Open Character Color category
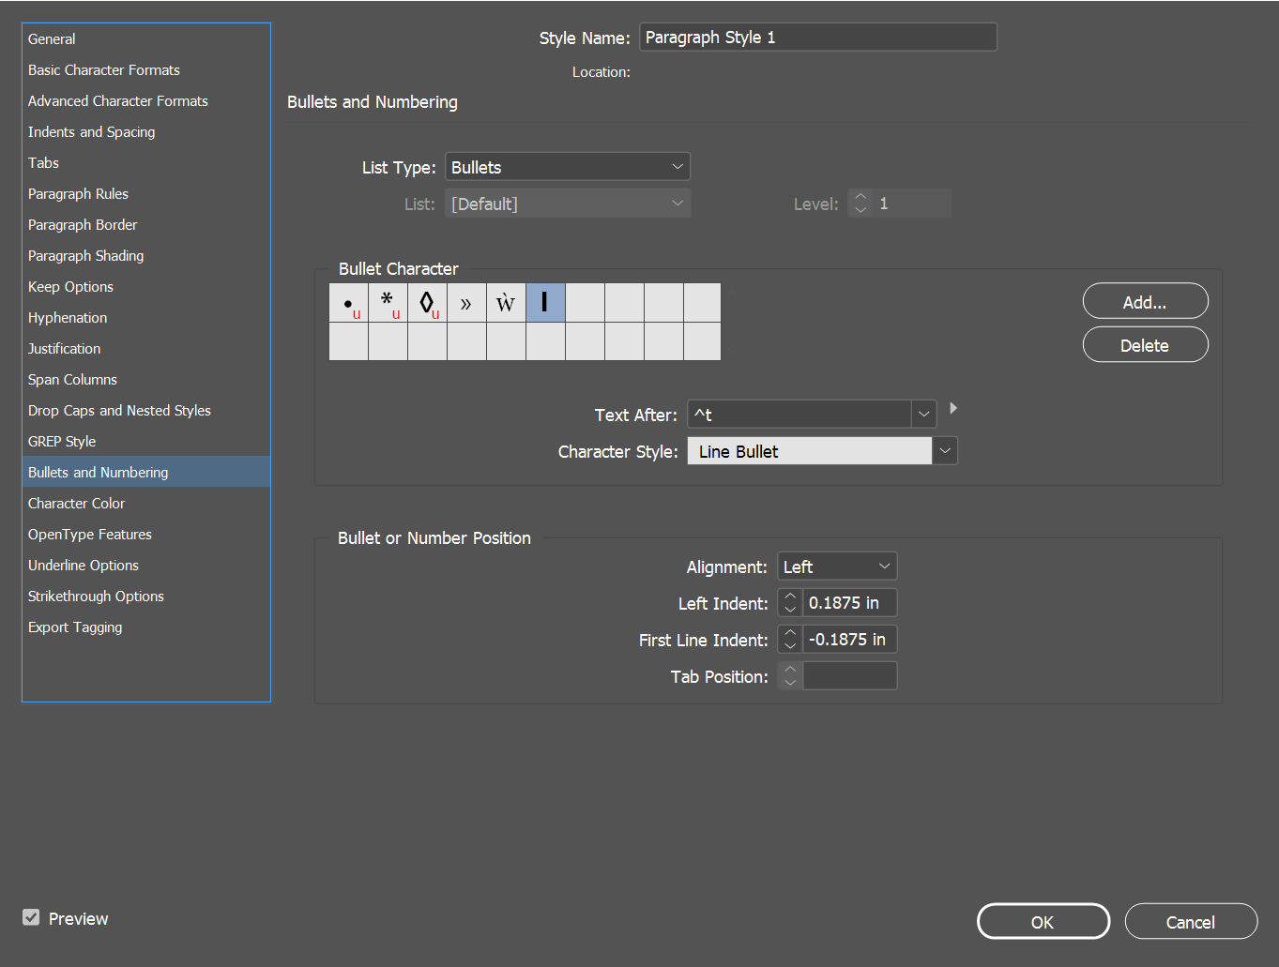Viewport: 1279px width, 967px height. [x=146, y=504]
